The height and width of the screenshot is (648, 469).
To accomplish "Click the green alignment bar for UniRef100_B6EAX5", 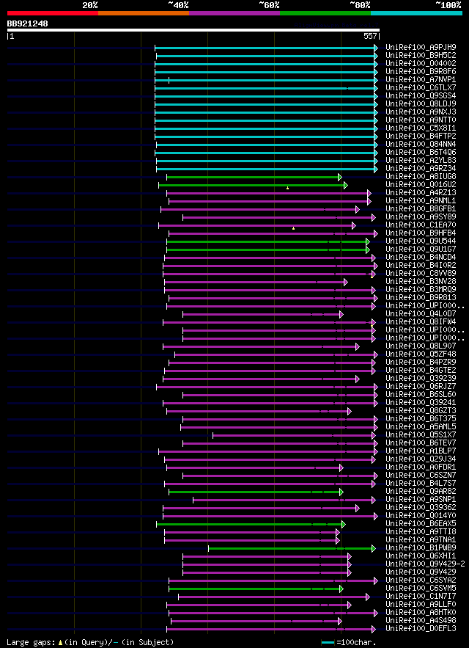I will [251, 525].
